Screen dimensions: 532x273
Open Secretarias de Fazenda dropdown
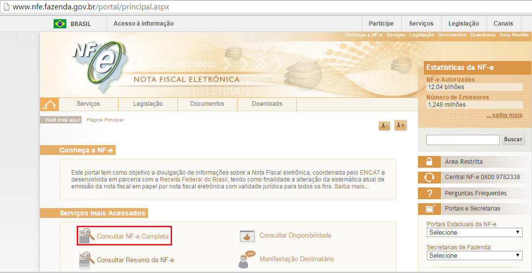point(474,255)
